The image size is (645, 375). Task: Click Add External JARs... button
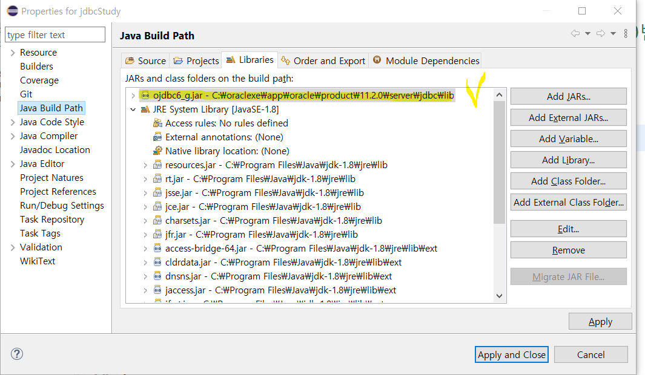569,117
